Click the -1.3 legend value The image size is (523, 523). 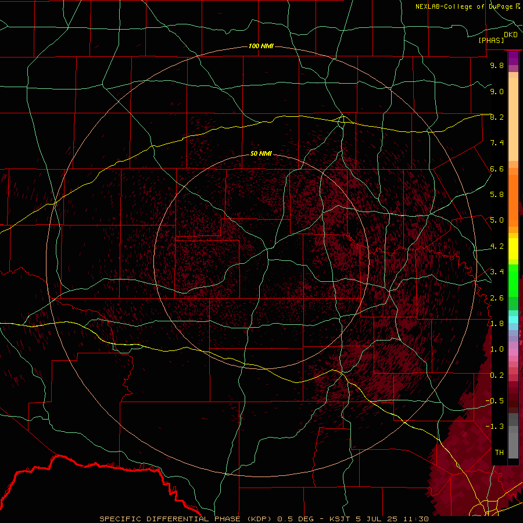(x=495, y=427)
